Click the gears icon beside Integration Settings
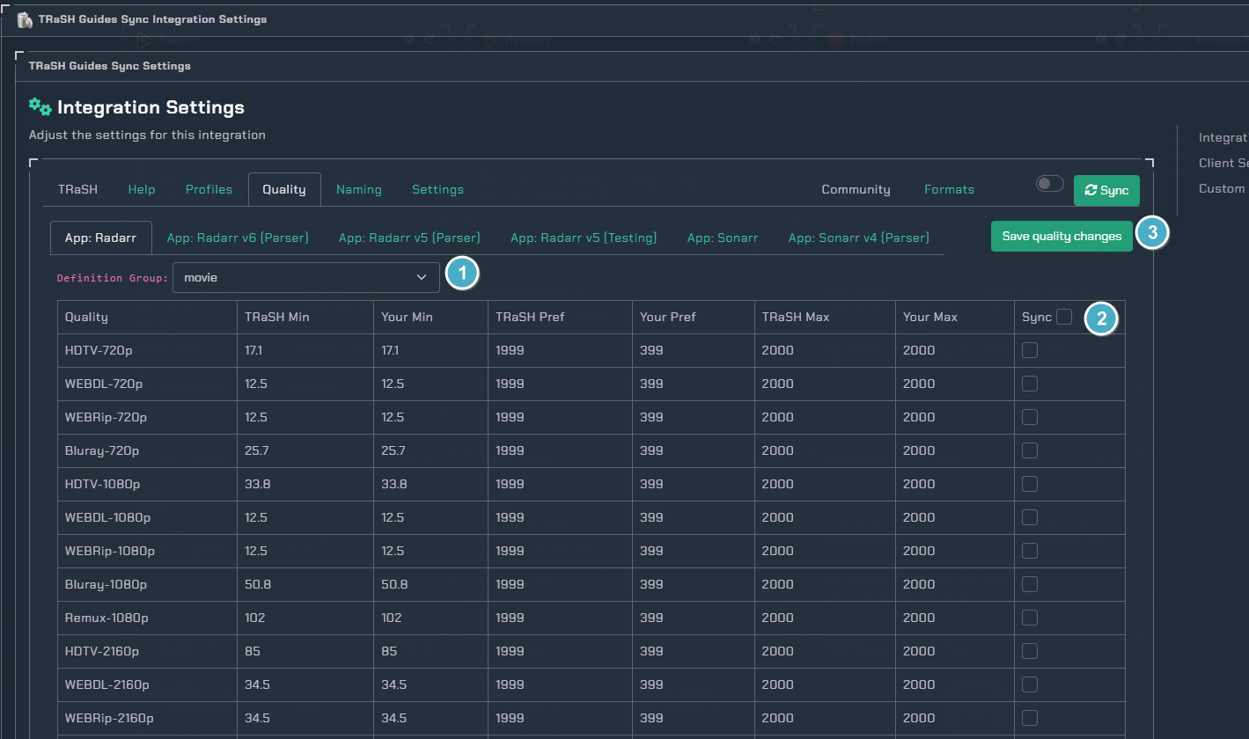Image resolution: width=1249 pixels, height=739 pixels. pyautogui.click(x=40, y=106)
